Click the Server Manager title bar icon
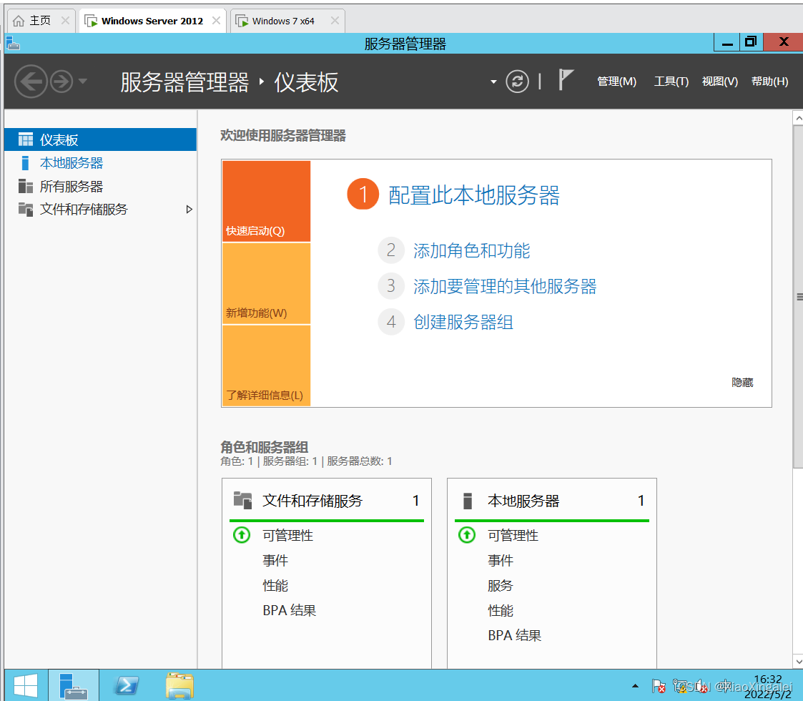The height and width of the screenshot is (701, 803). [13, 44]
